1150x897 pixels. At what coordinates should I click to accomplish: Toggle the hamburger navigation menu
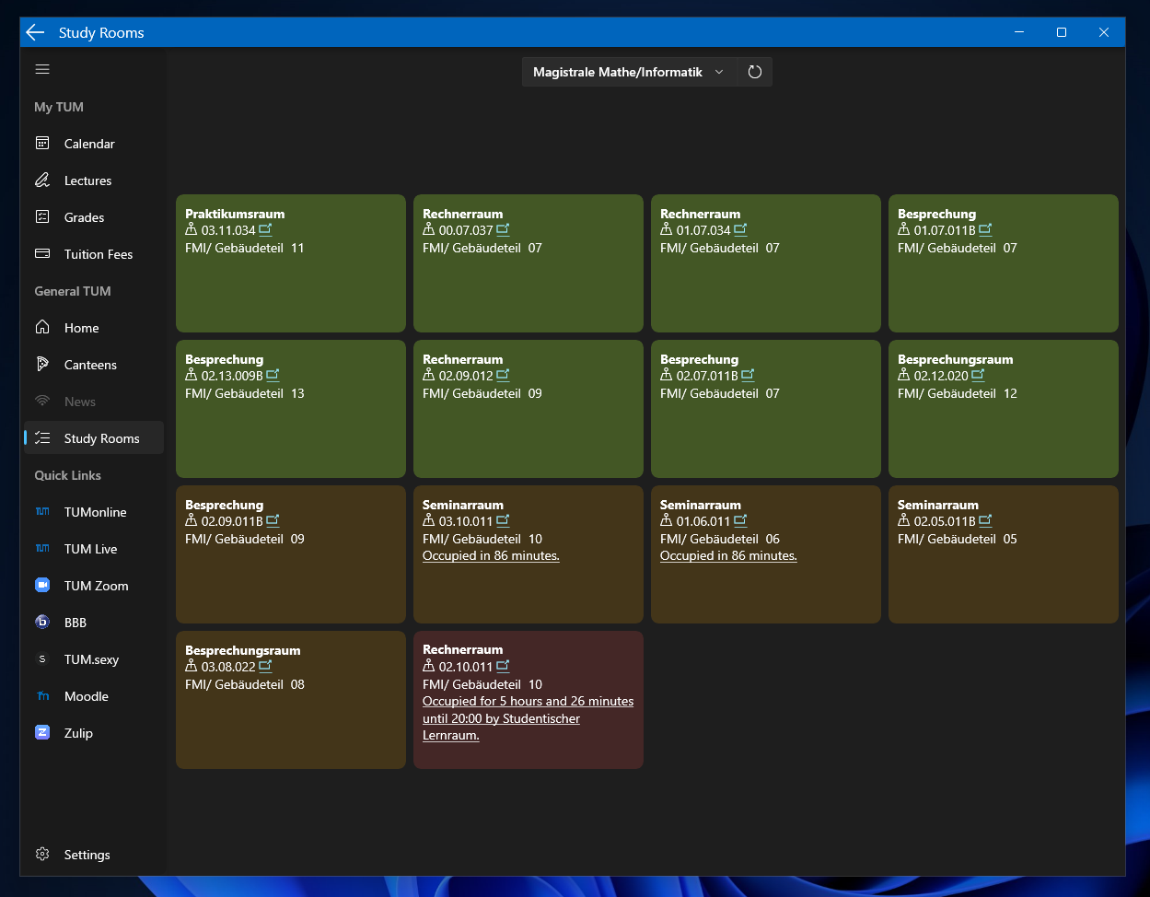click(x=42, y=69)
